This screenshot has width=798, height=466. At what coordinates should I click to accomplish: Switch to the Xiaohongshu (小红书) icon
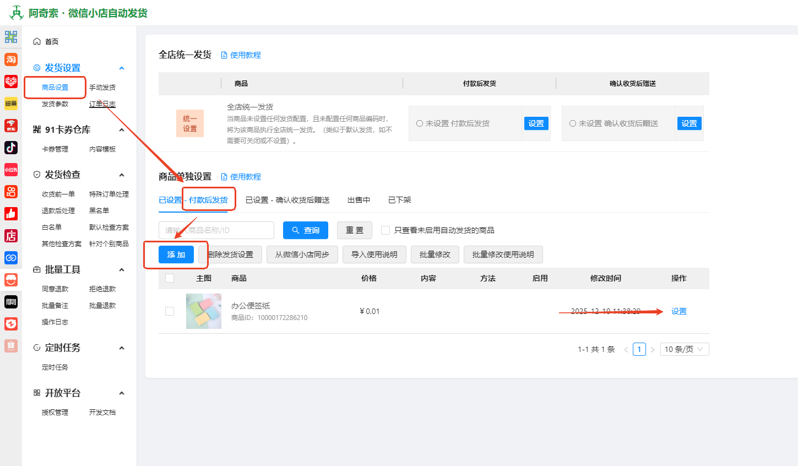pos(11,169)
